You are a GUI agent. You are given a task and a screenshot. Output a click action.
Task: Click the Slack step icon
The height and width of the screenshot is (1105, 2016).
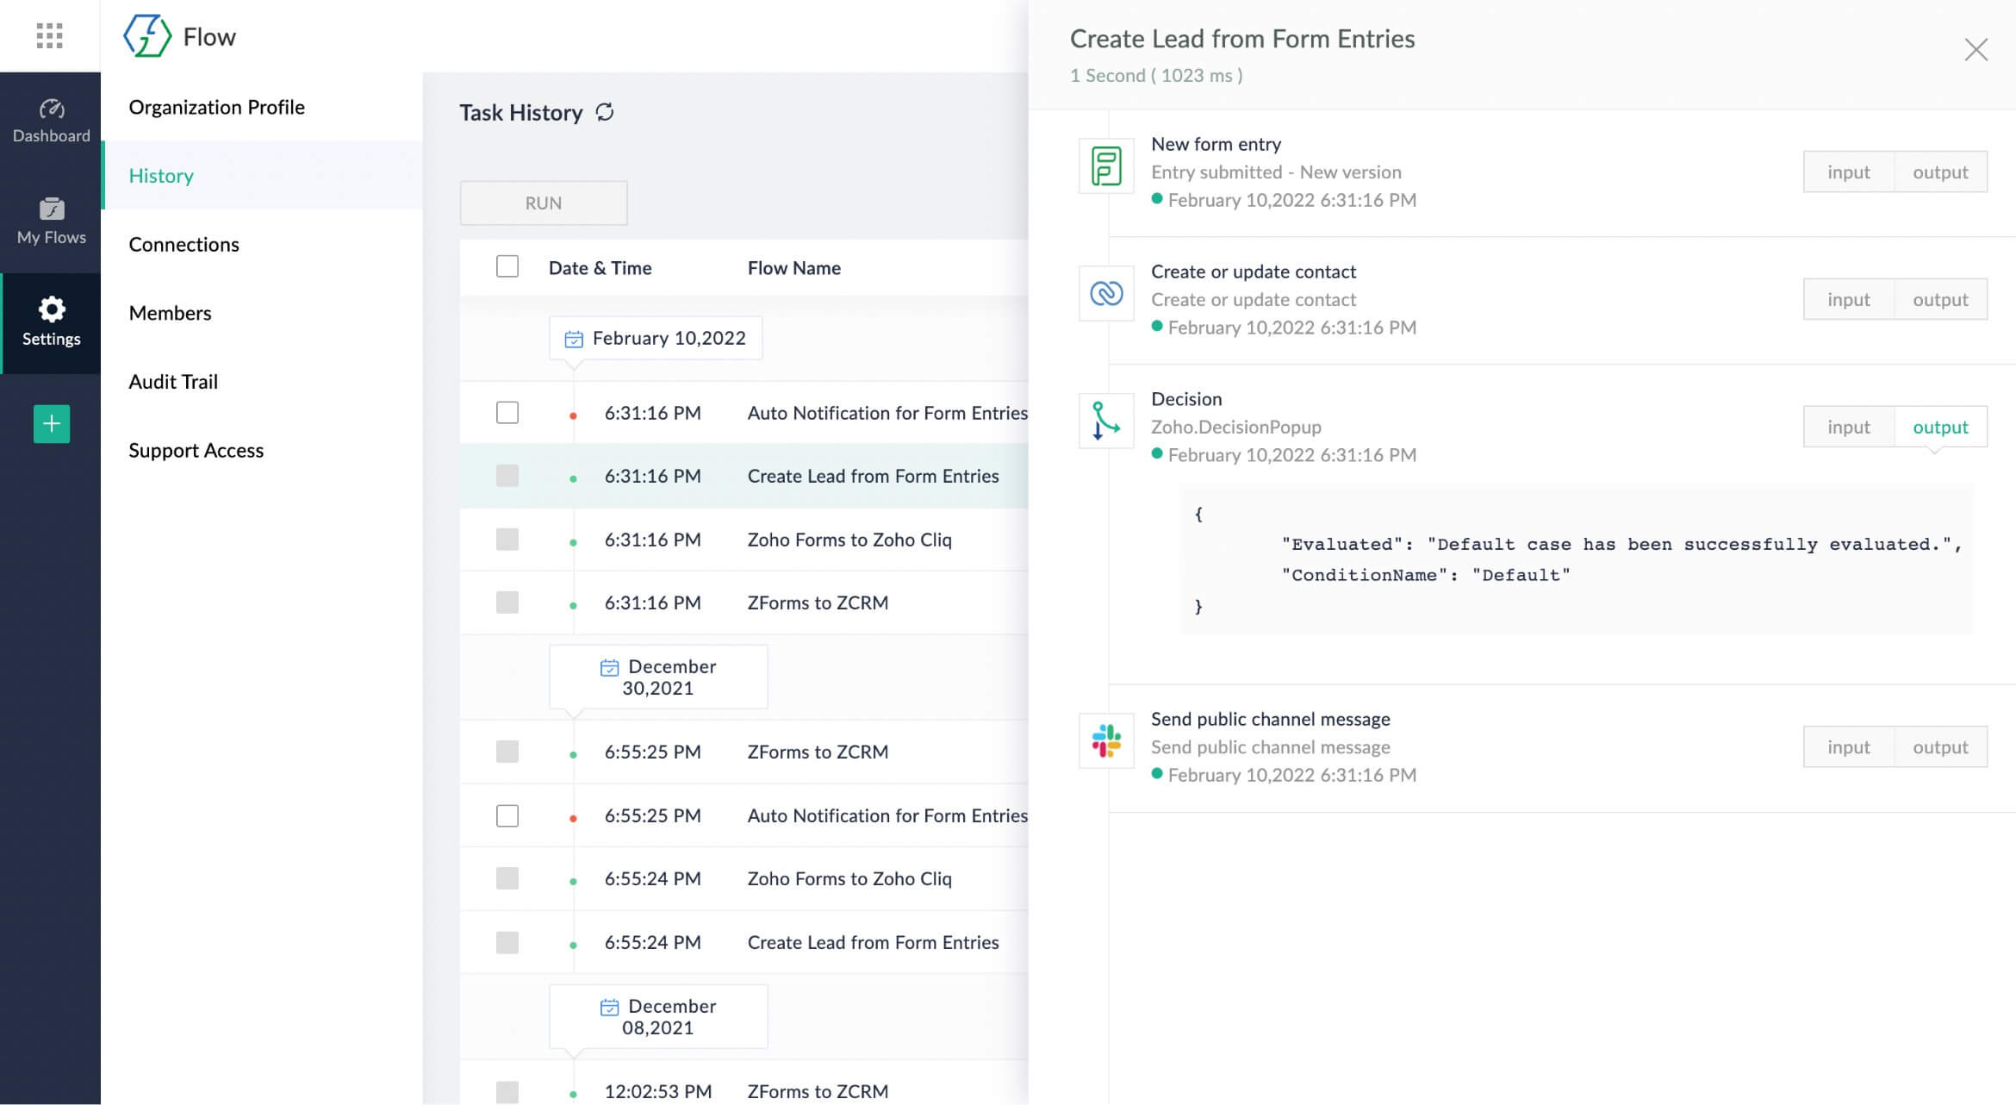1106,740
